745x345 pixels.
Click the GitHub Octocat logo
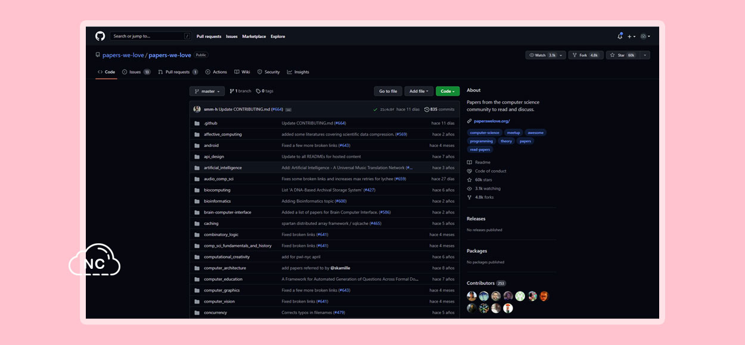pyautogui.click(x=100, y=36)
